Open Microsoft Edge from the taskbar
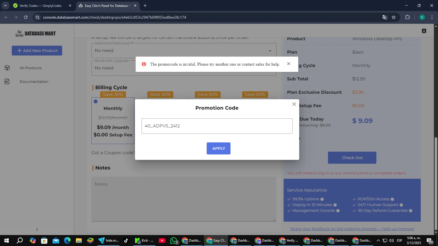 click(x=67, y=240)
